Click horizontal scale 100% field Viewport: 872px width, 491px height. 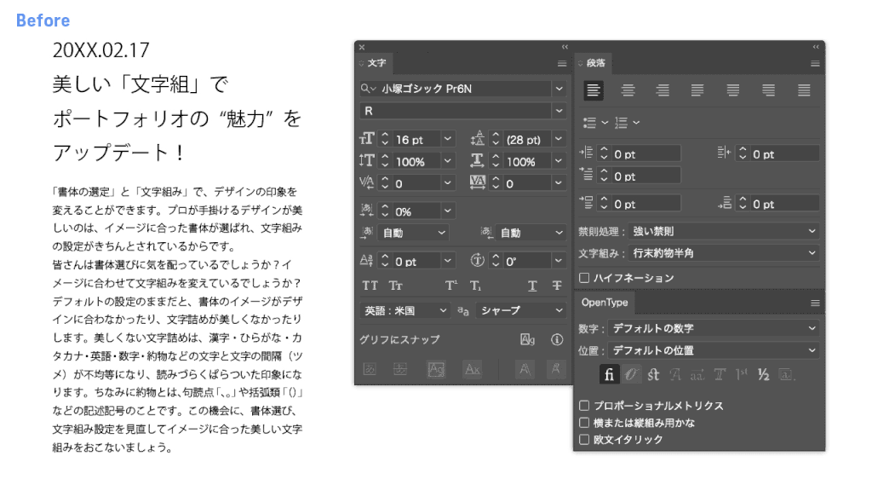528,161
